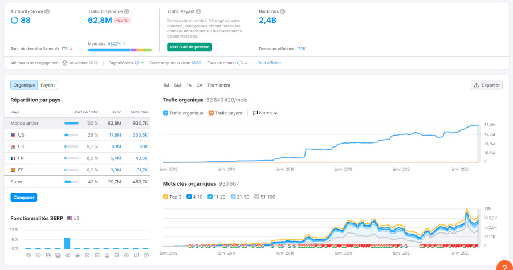Select the Monde entier country row
This screenshot has width=513, height=270.
tap(77, 123)
